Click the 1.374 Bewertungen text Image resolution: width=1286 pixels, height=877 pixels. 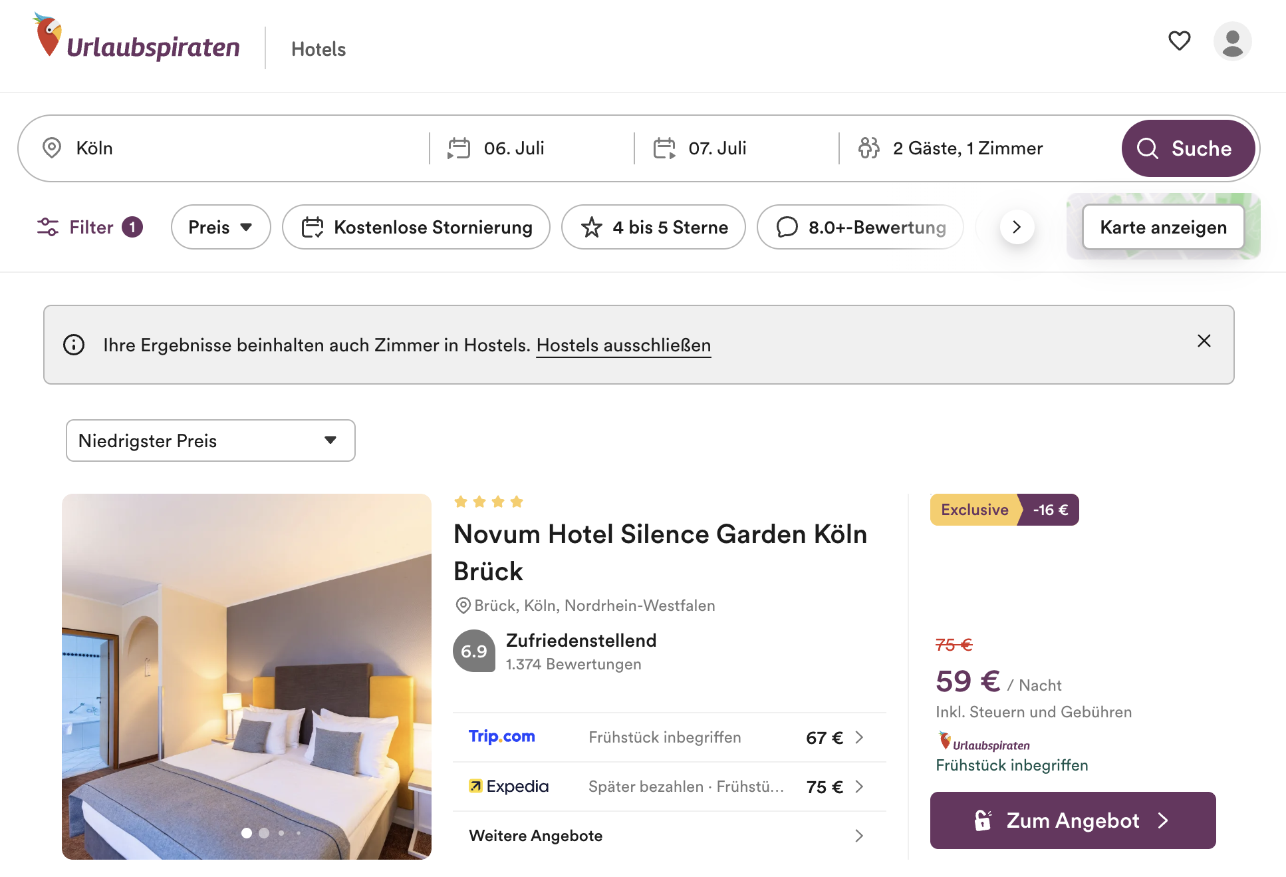[x=573, y=664]
